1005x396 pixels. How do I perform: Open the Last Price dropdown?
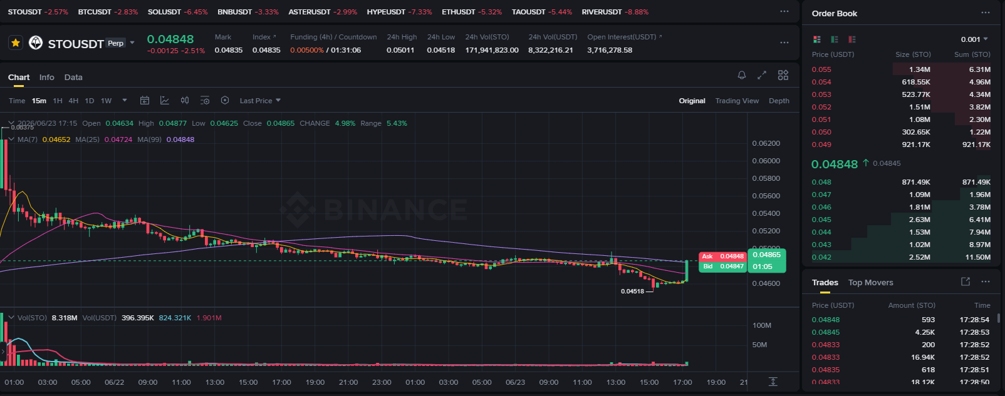point(260,101)
